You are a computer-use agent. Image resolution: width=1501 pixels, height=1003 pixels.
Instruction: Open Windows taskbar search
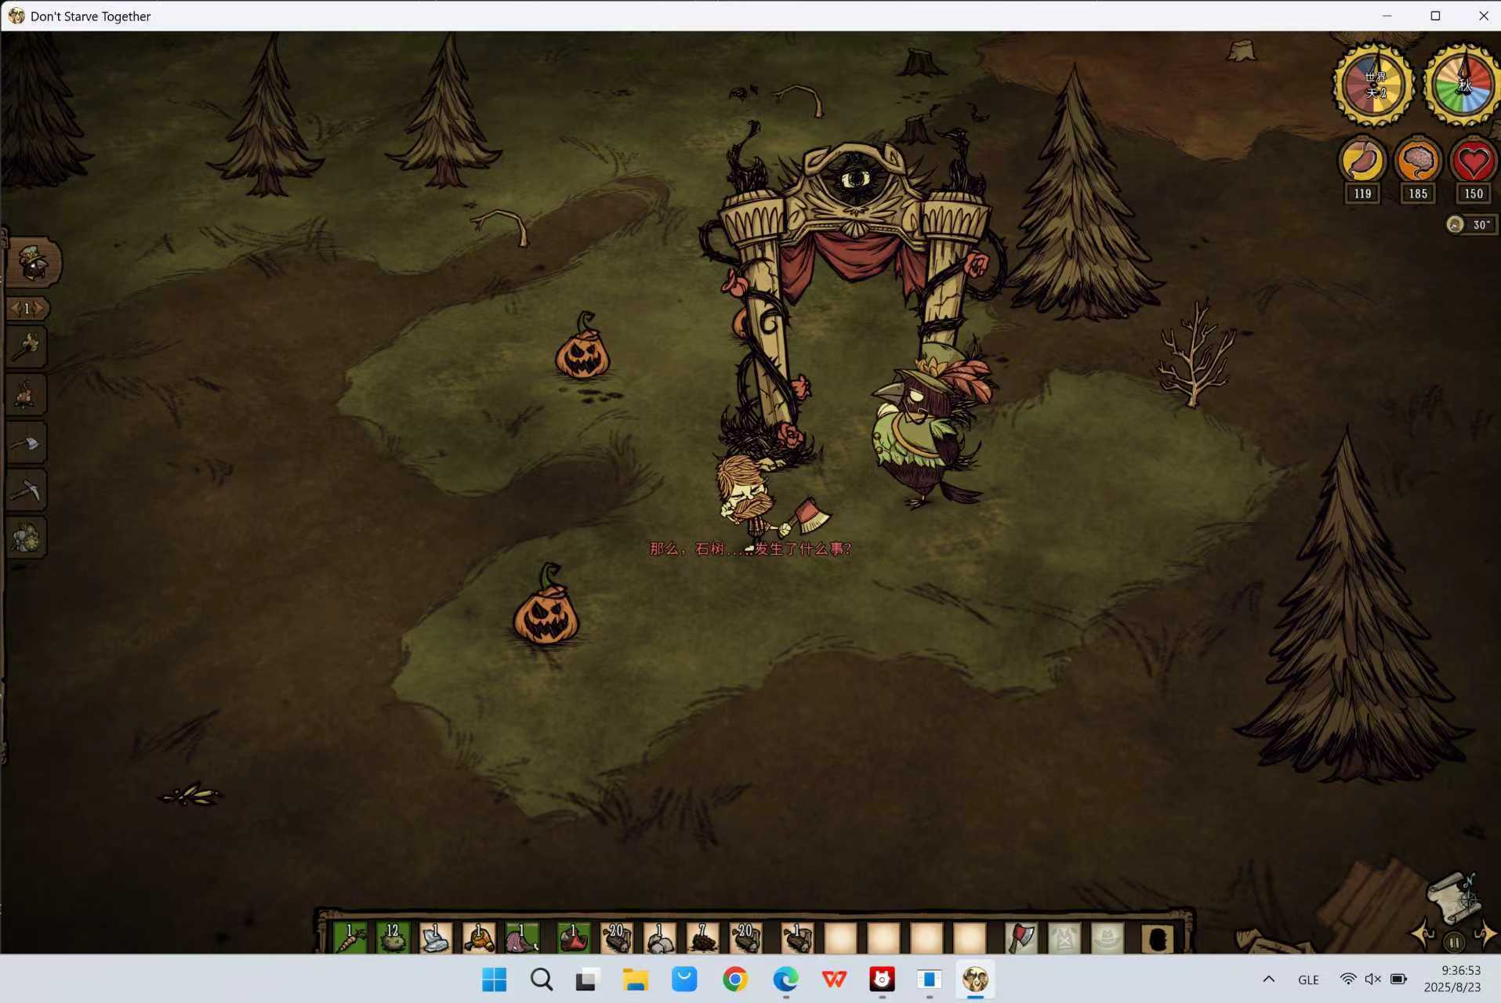[x=541, y=979]
